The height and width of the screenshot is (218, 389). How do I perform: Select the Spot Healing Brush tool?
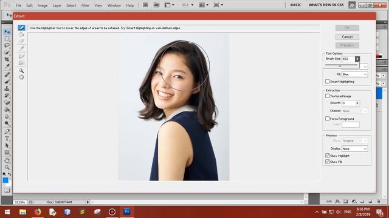7,74
